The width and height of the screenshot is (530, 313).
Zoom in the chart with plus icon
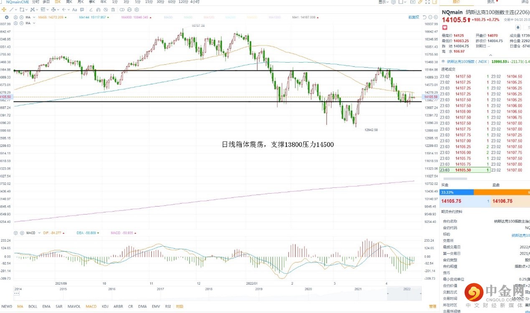(436, 17)
